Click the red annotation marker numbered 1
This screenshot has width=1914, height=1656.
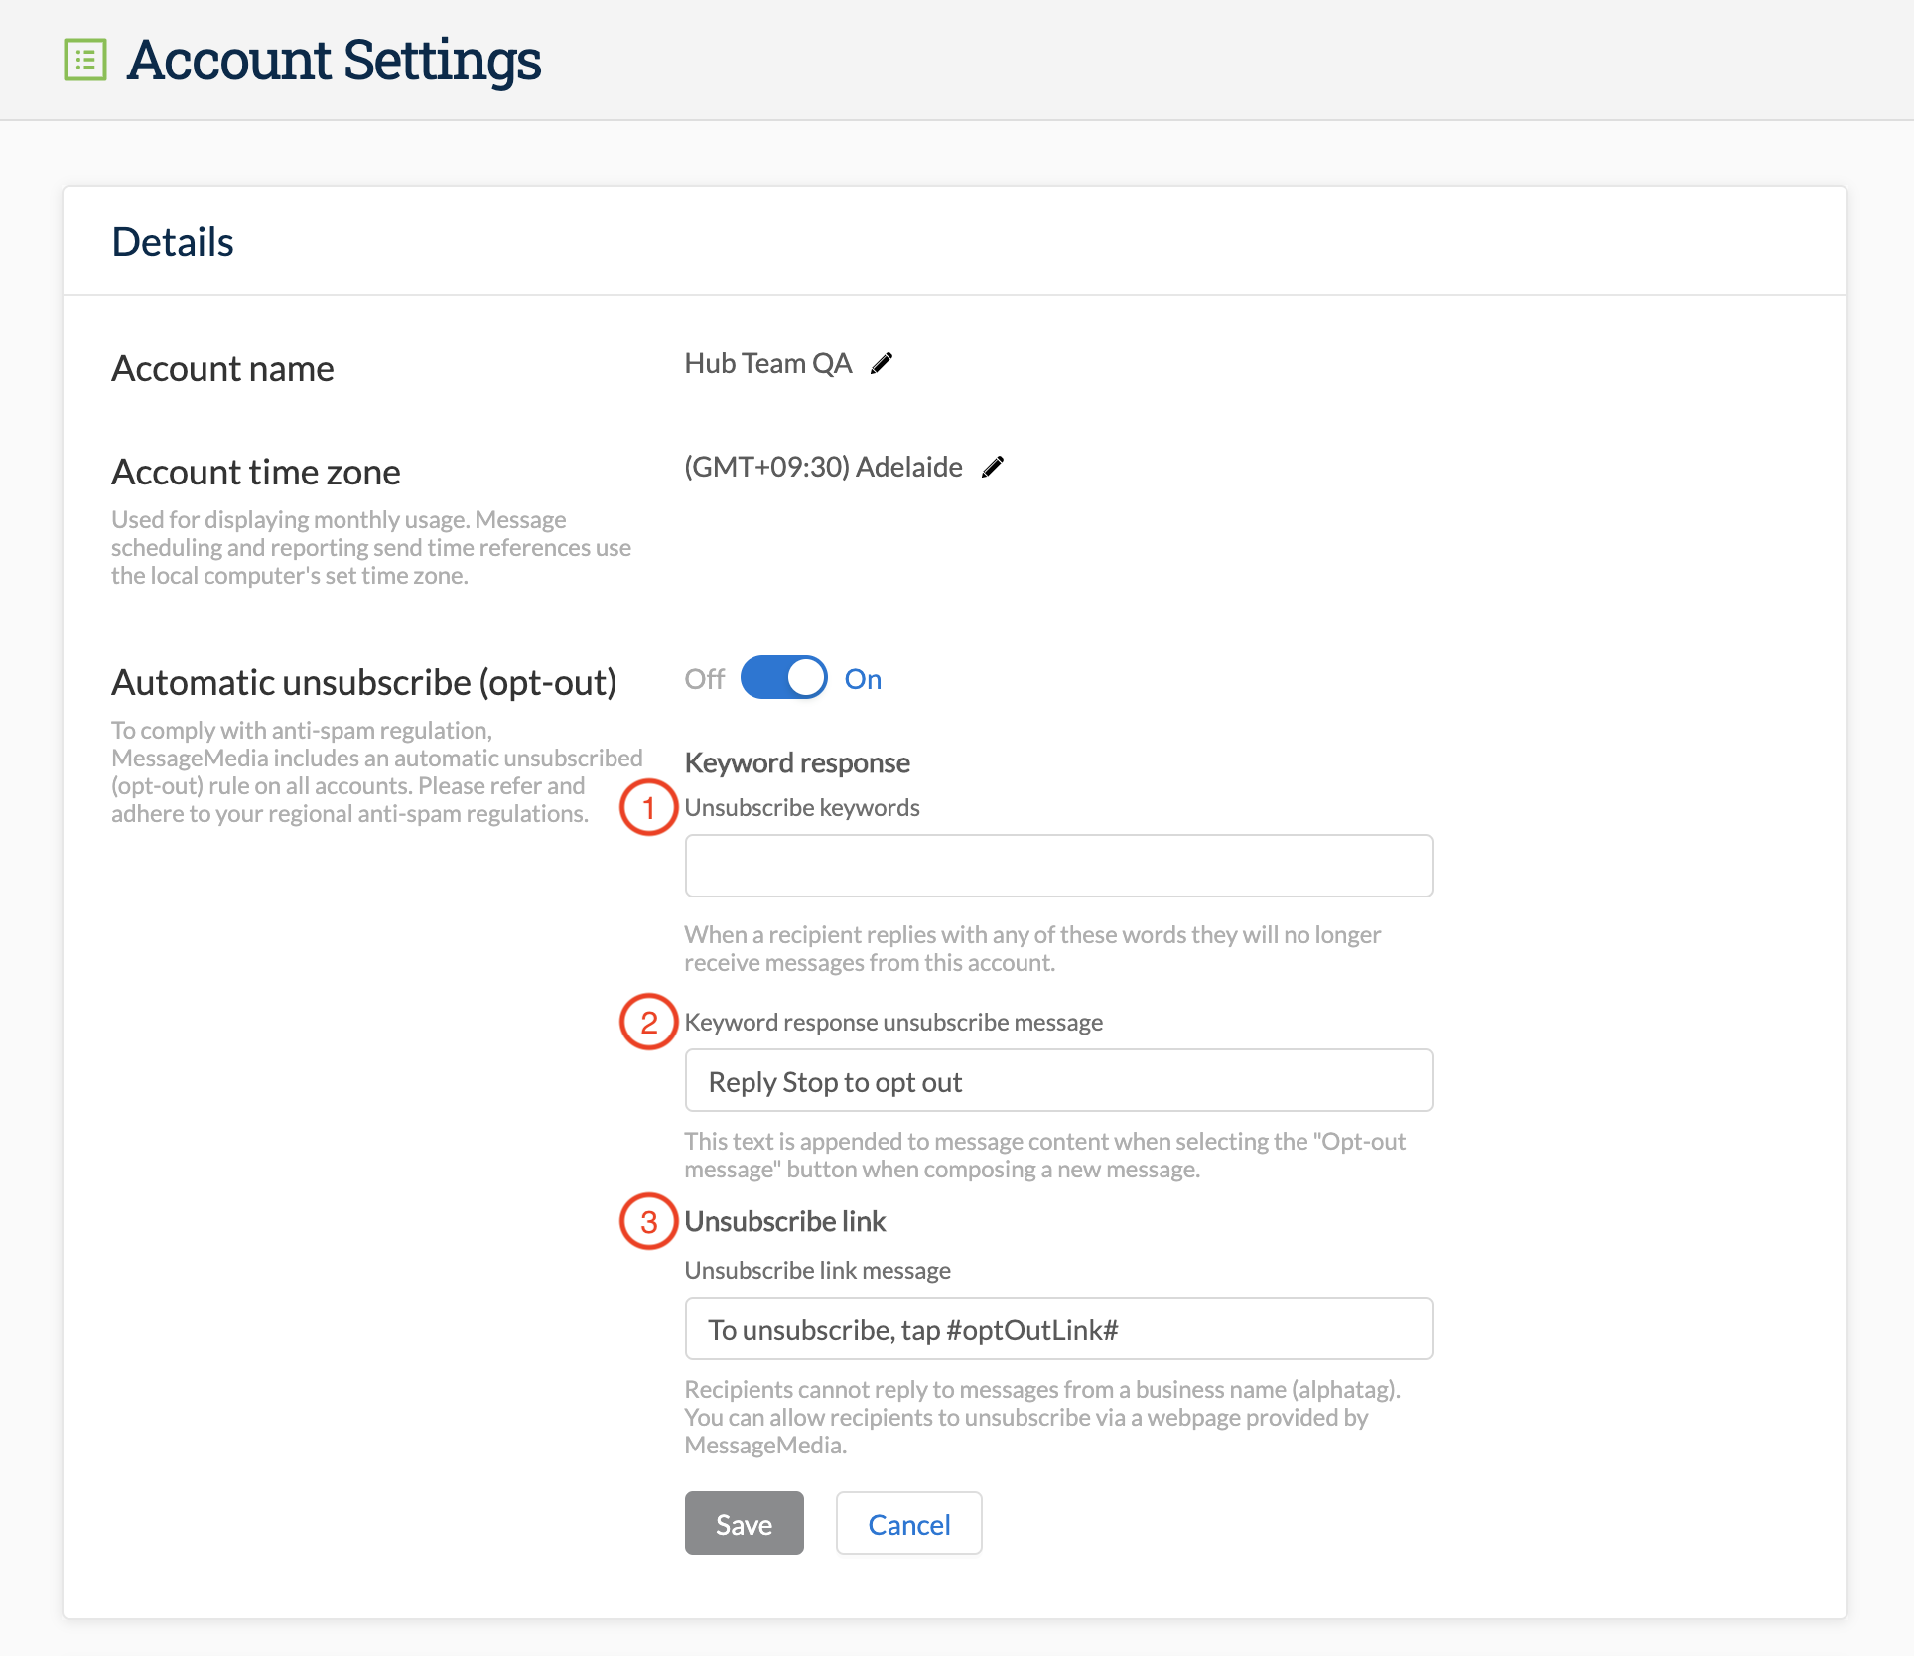[649, 808]
